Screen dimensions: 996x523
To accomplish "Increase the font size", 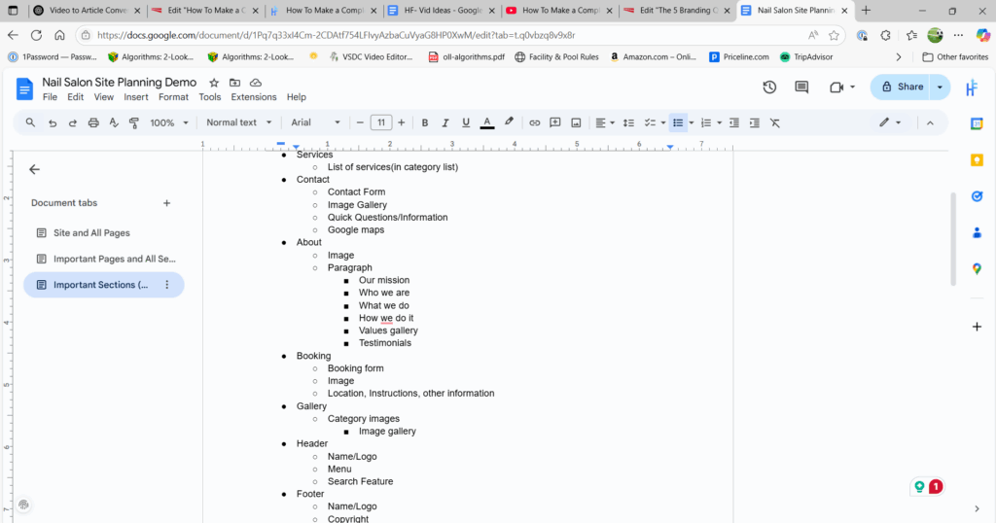I will click(401, 123).
